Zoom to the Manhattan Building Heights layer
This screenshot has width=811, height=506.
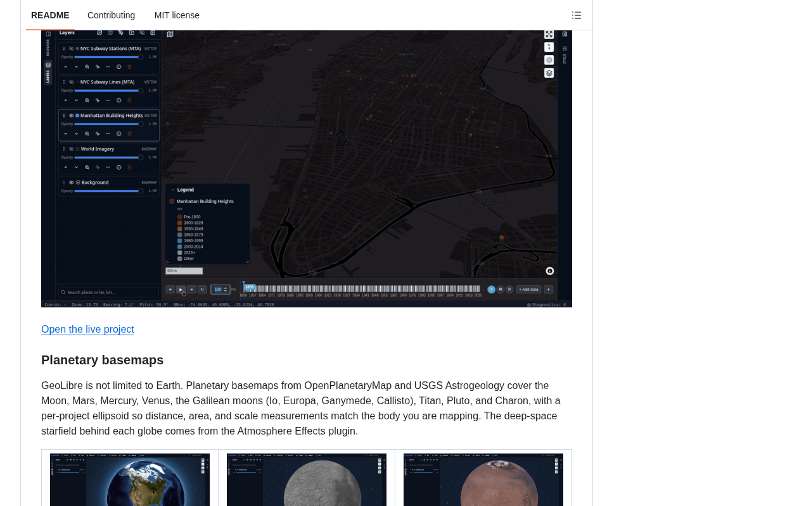(87, 133)
